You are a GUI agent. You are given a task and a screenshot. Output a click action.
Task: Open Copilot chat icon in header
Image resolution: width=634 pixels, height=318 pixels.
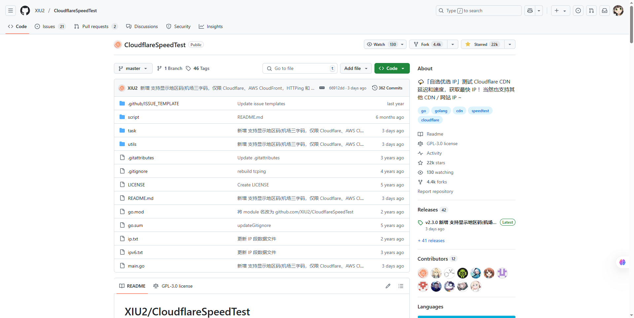(530, 11)
